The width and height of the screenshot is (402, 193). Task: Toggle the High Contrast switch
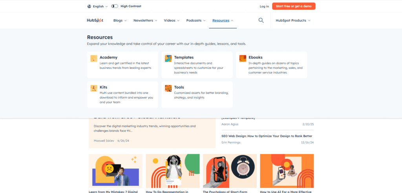pos(115,6)
